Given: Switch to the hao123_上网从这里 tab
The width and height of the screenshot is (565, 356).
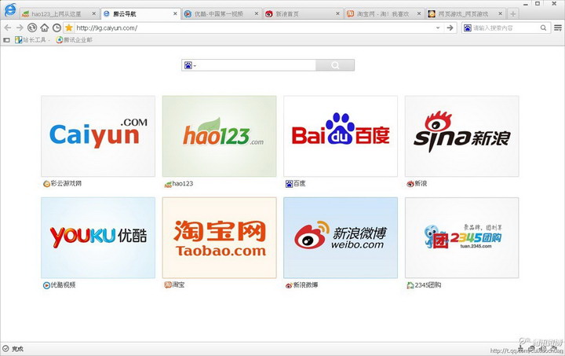Looking at the screenshot, I should point(56,14).
